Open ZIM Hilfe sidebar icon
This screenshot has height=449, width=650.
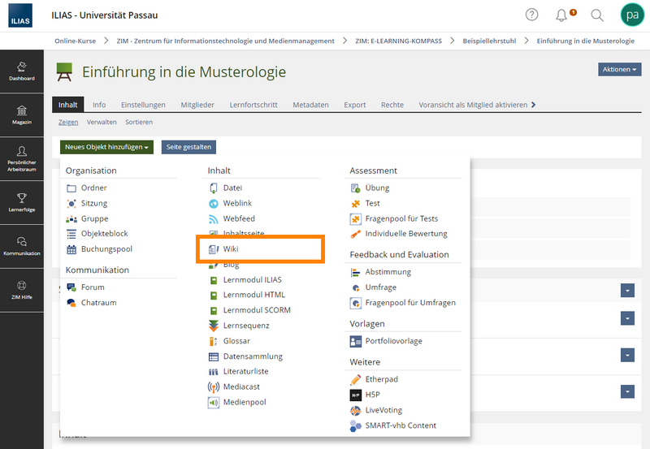coord(22,290)
